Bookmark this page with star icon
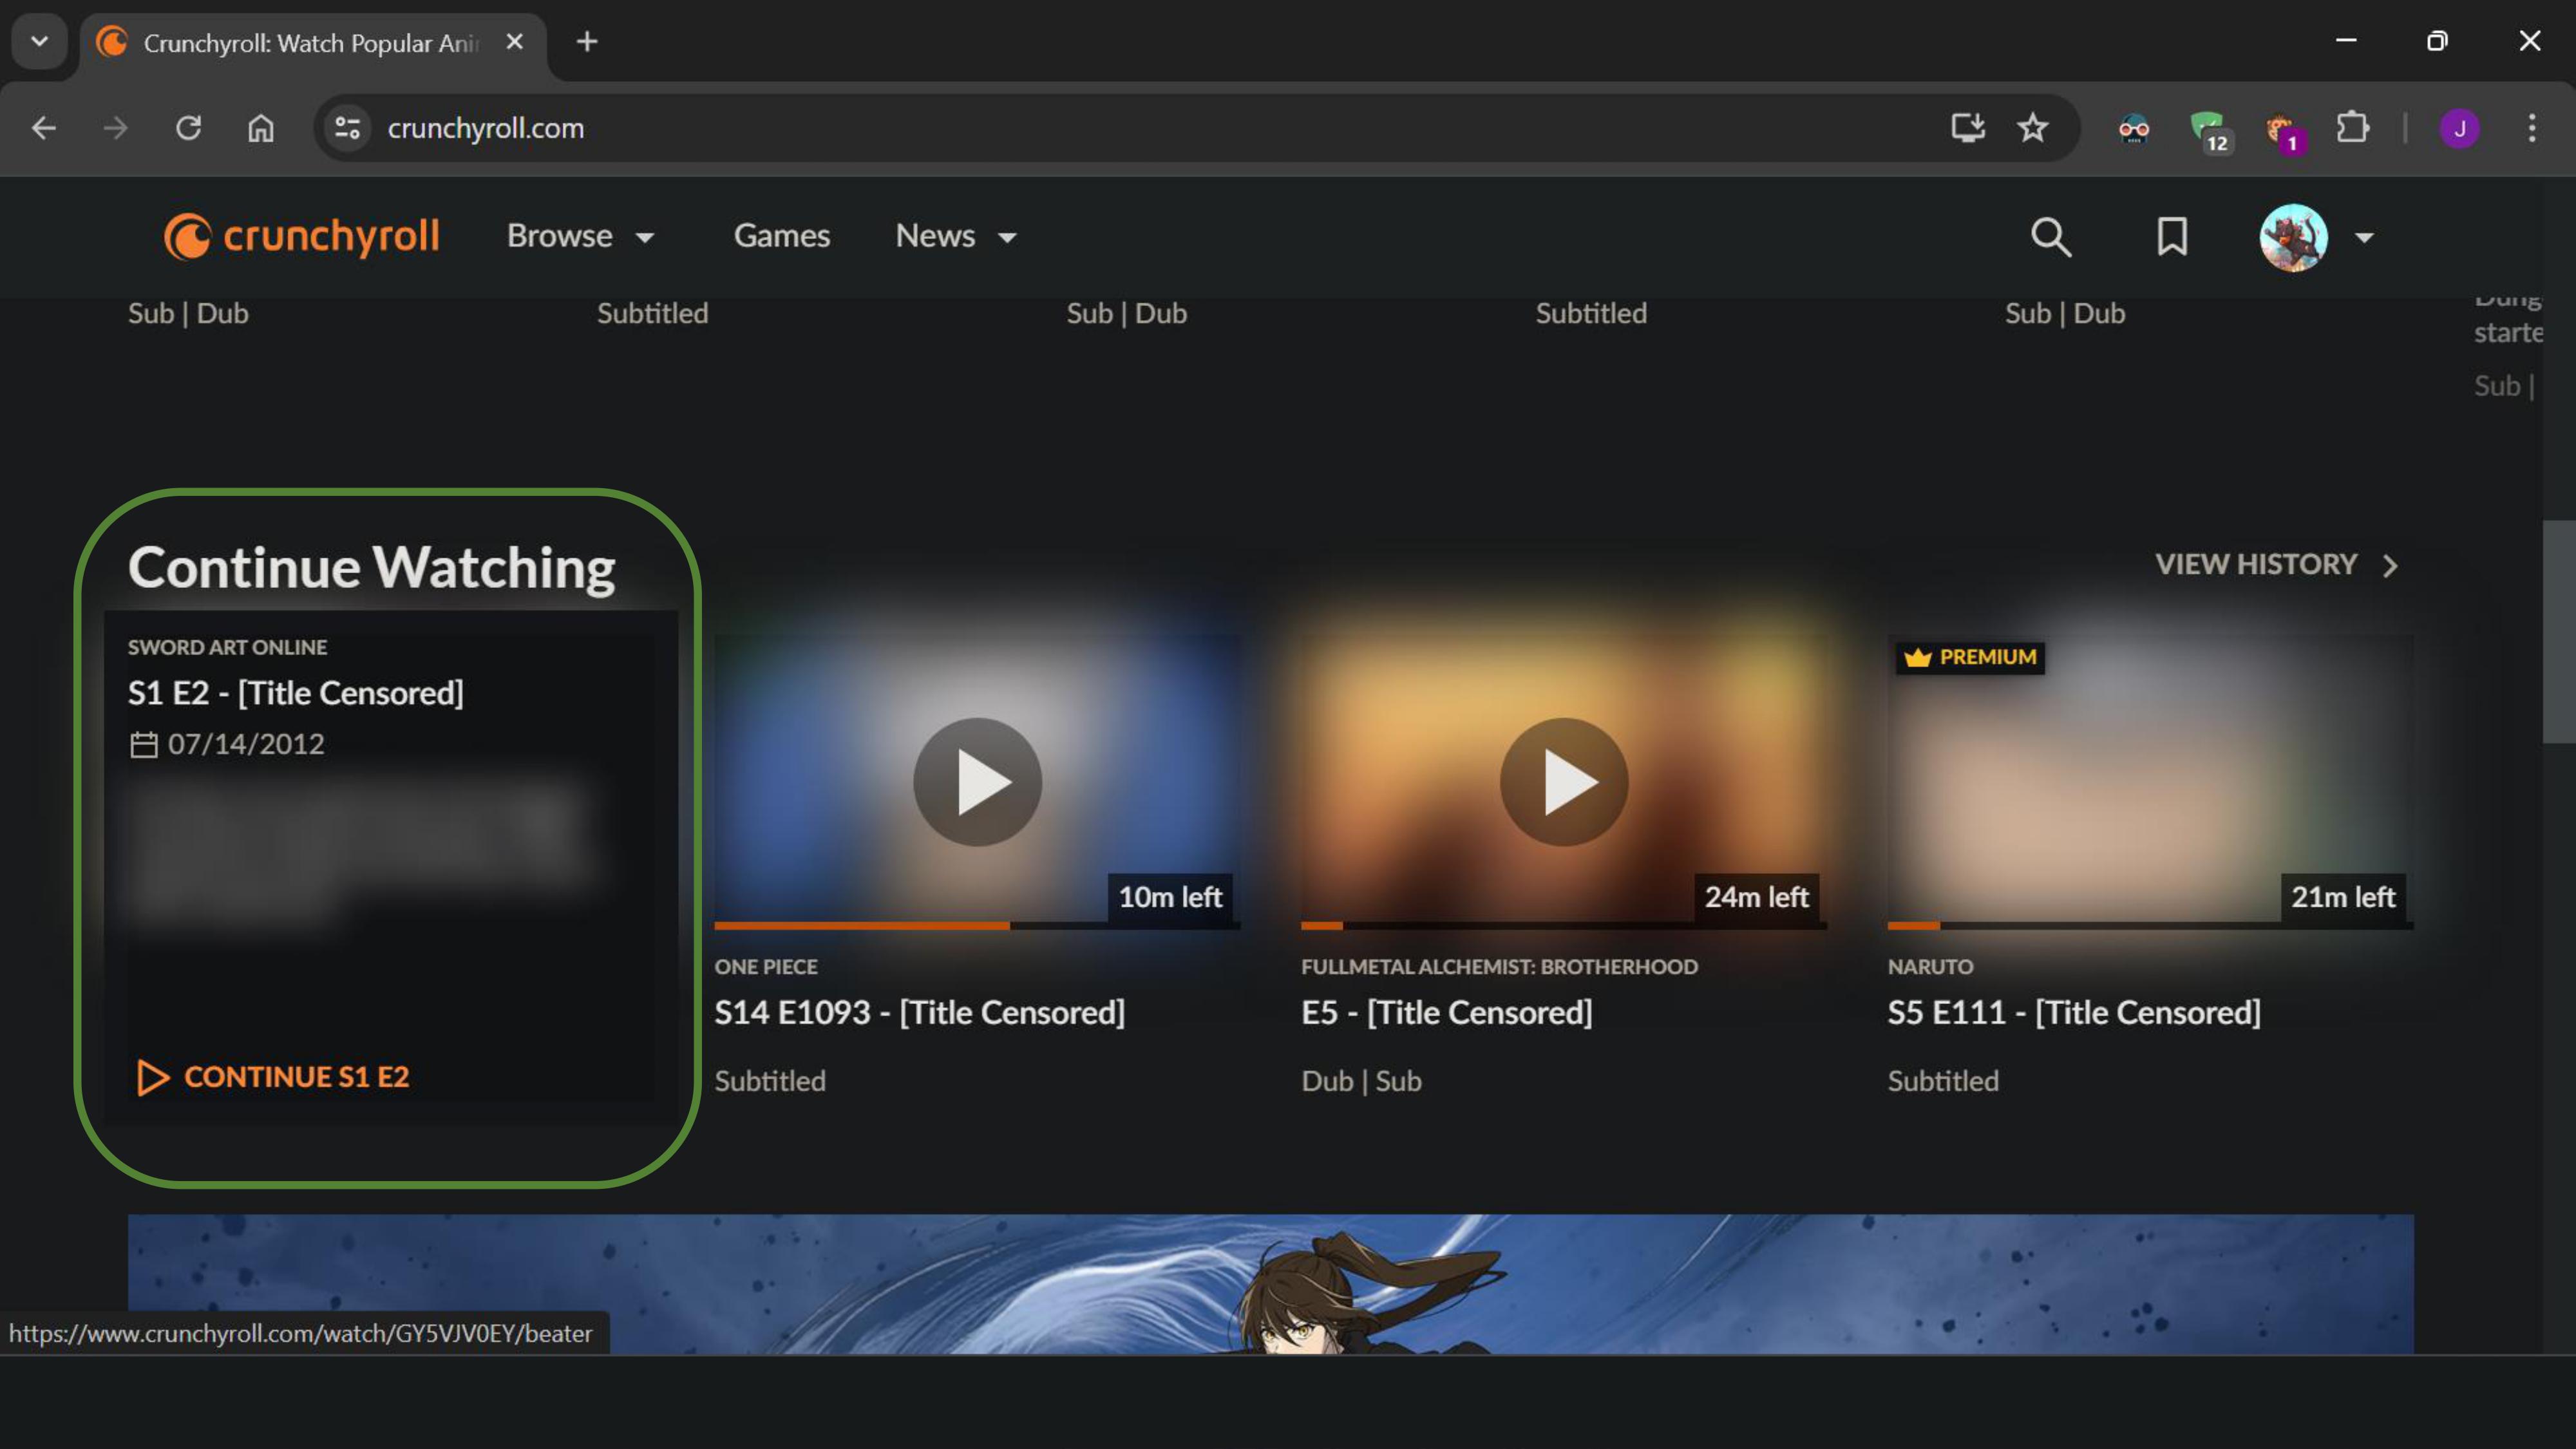The height and width of the screenshot is (1449, 2576). (2032, 128)
